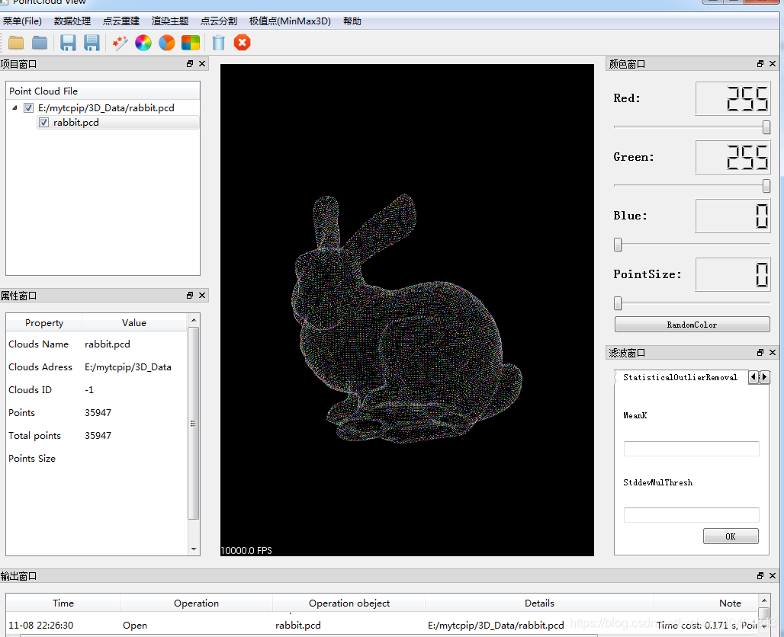The height and width of the screenshot is (637, 784).
Task: Click the Details column header
Action: tap(539, 603)
